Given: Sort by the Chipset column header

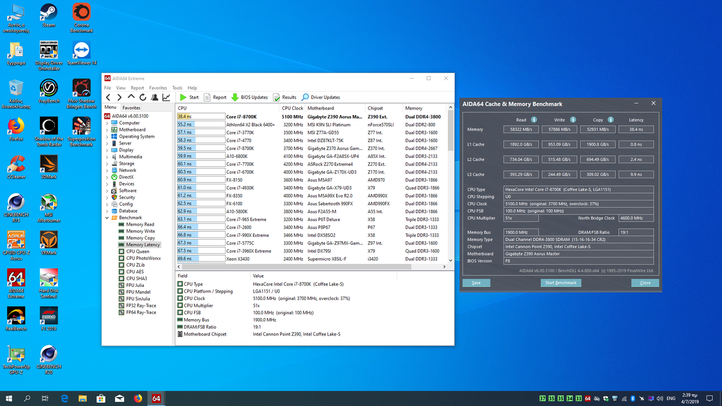Looking at the screenshot, I should [x=384, y=108].
